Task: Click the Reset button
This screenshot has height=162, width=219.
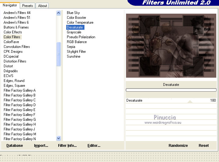Action: (x=204, y=146)
